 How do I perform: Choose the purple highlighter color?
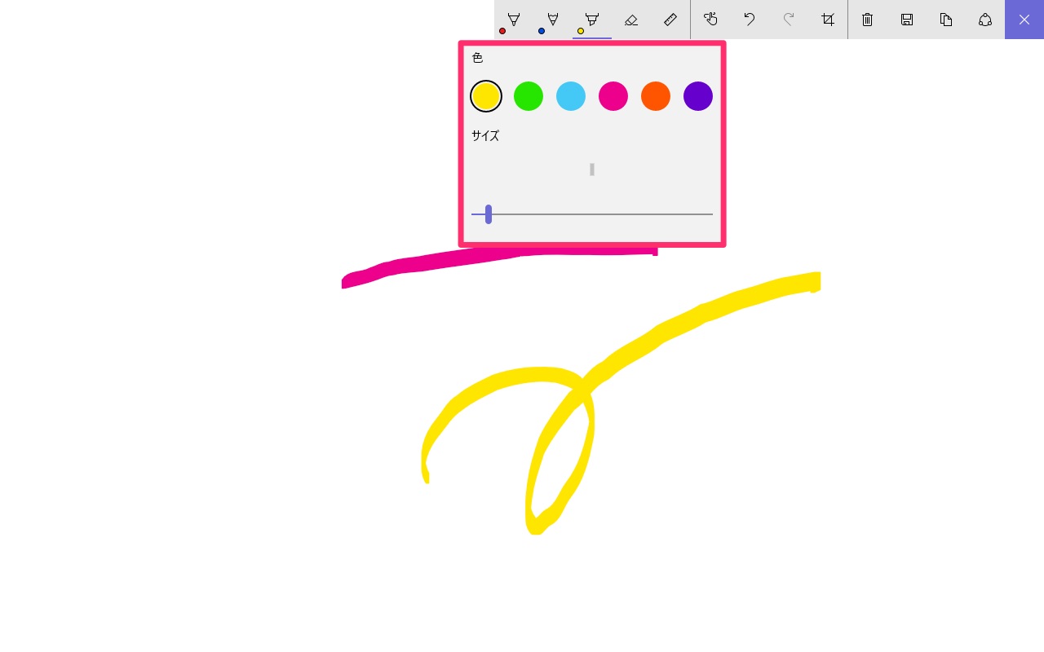coord(698,96)
